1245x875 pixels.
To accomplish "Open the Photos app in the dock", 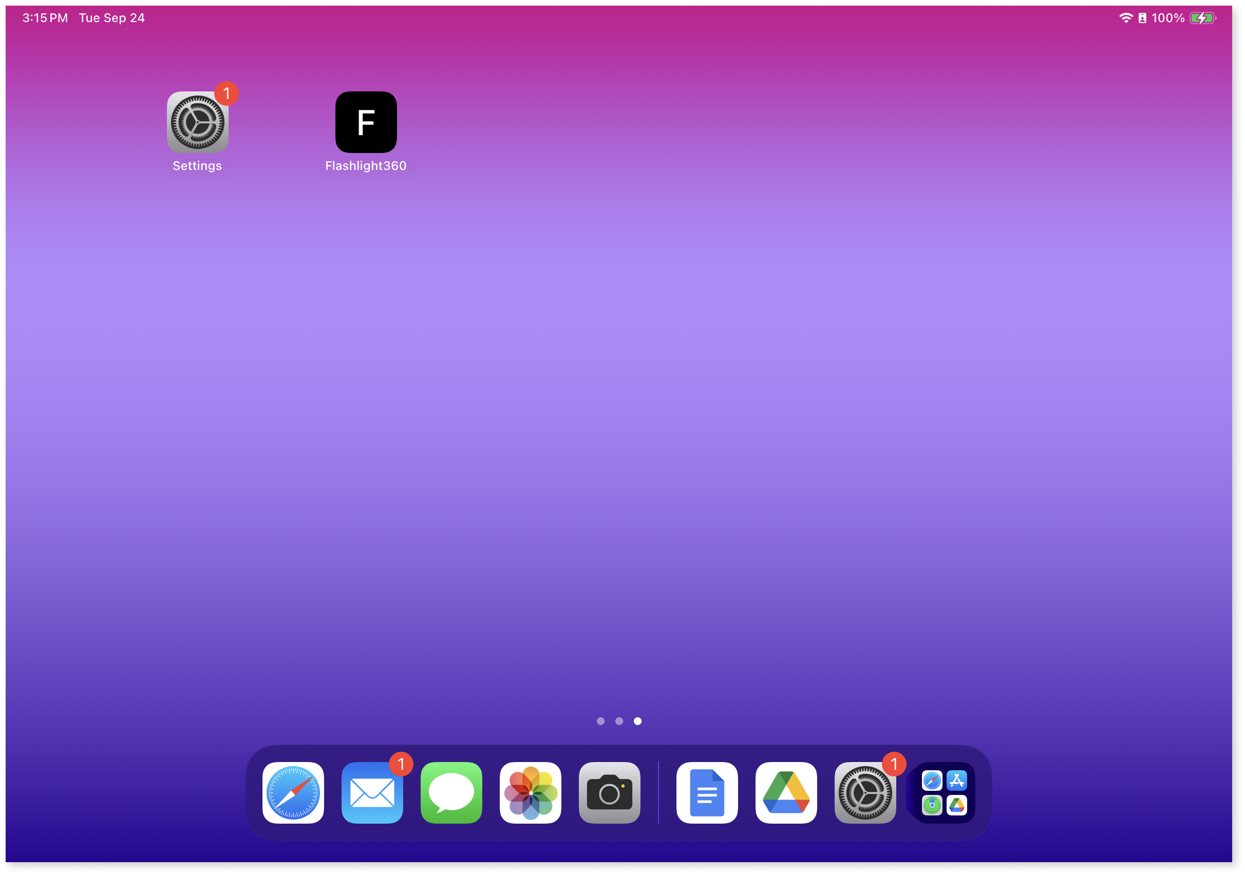I will point(531,793).
